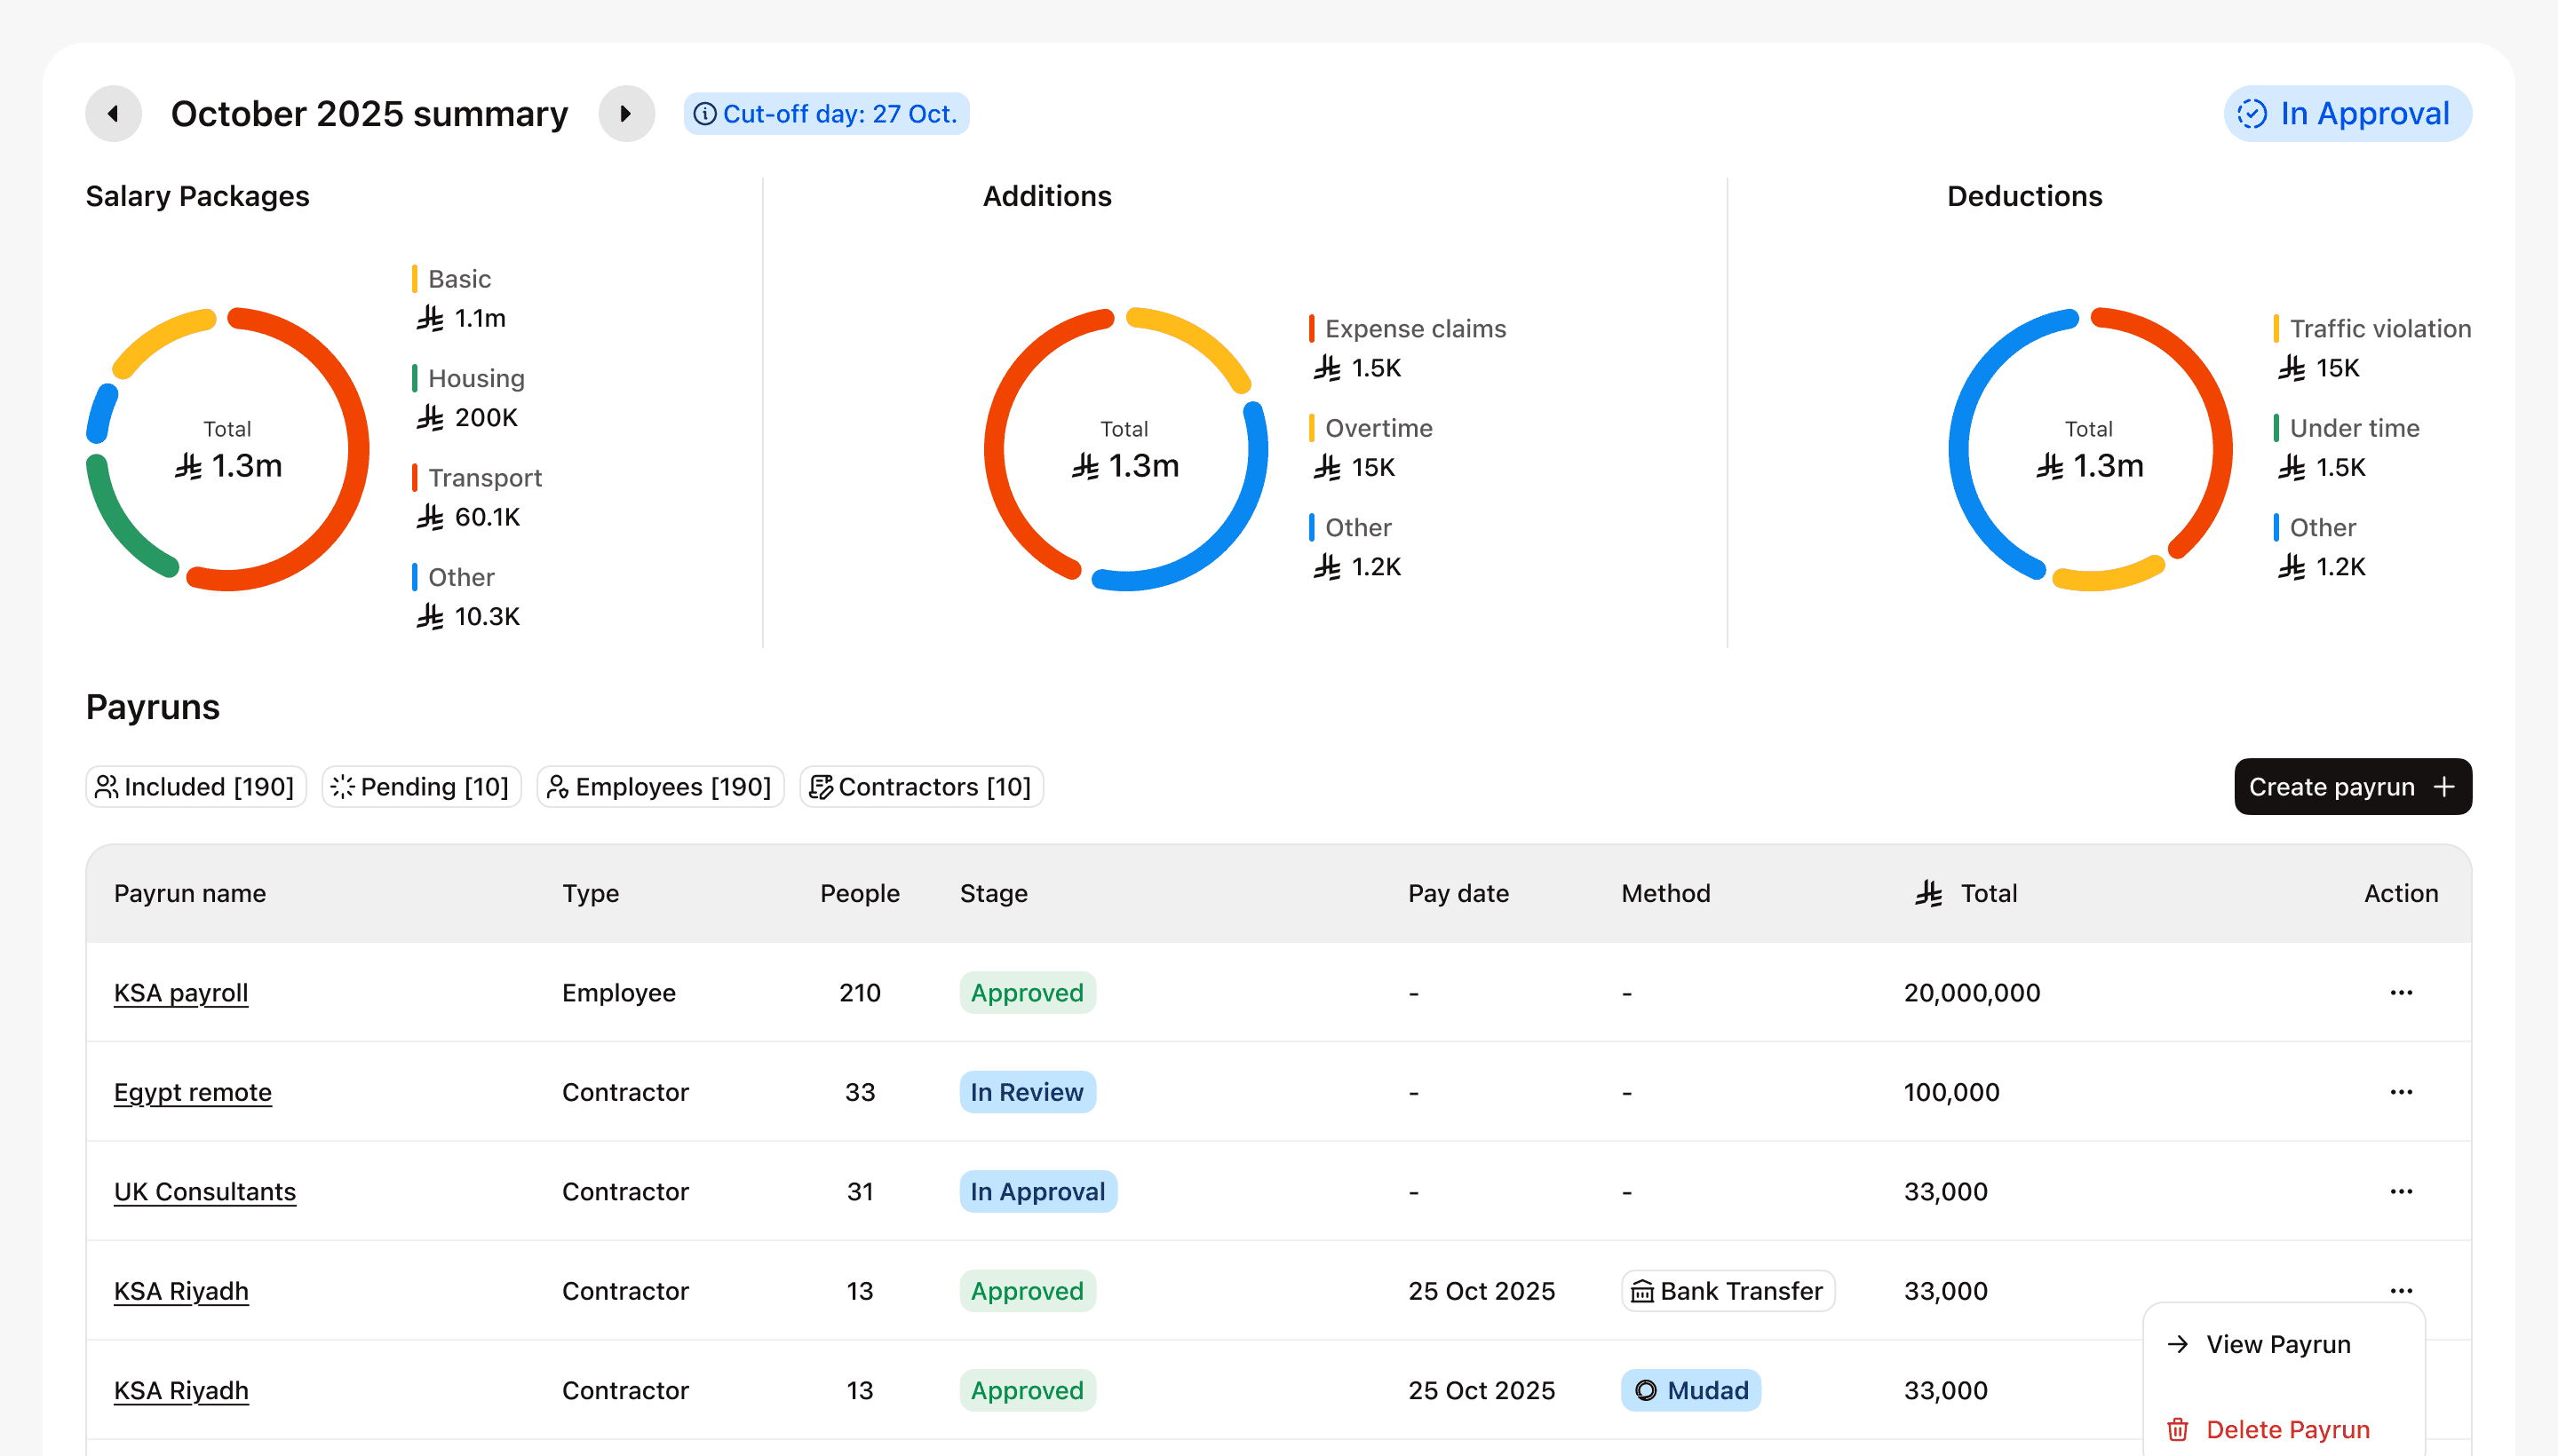The image size is (2558, 1456).
Task: Open the UK Consultants three-dot actions menu
Action: click(x=2401, y=1191)
